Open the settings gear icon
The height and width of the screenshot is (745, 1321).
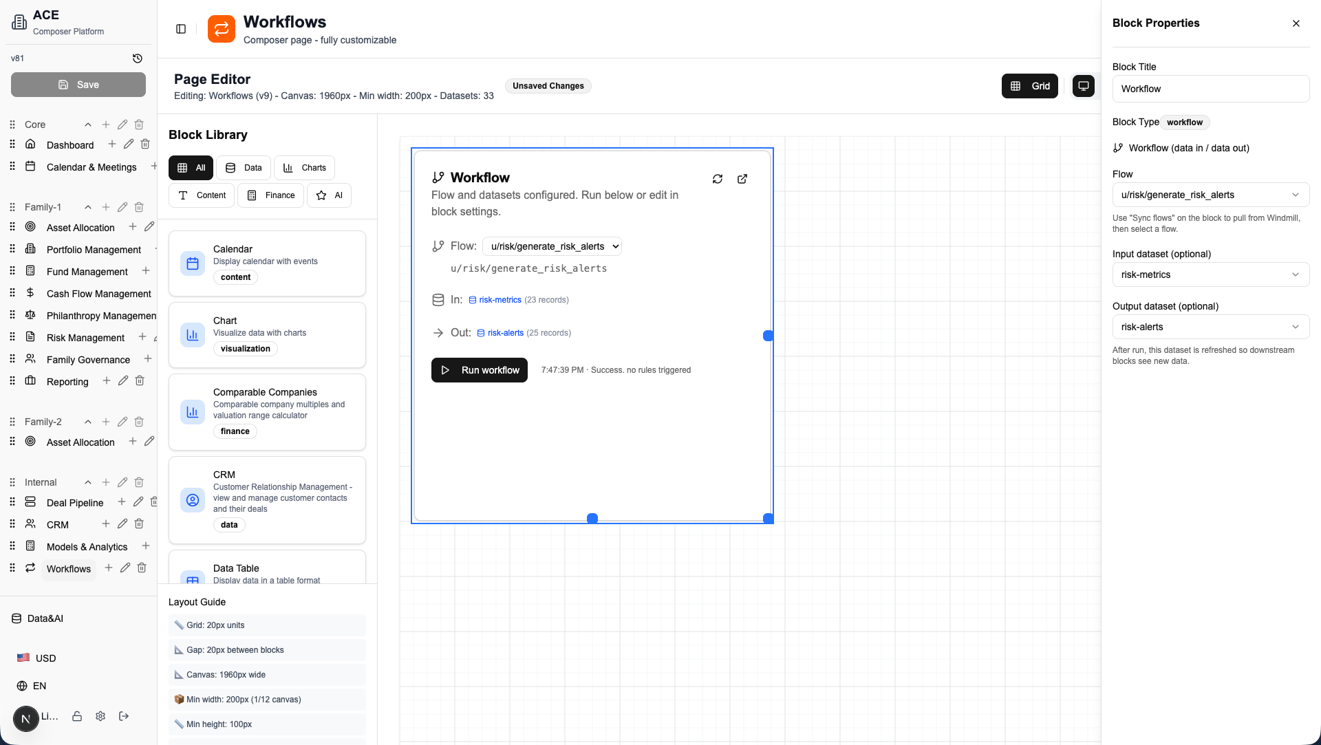(x=100, y=716)
